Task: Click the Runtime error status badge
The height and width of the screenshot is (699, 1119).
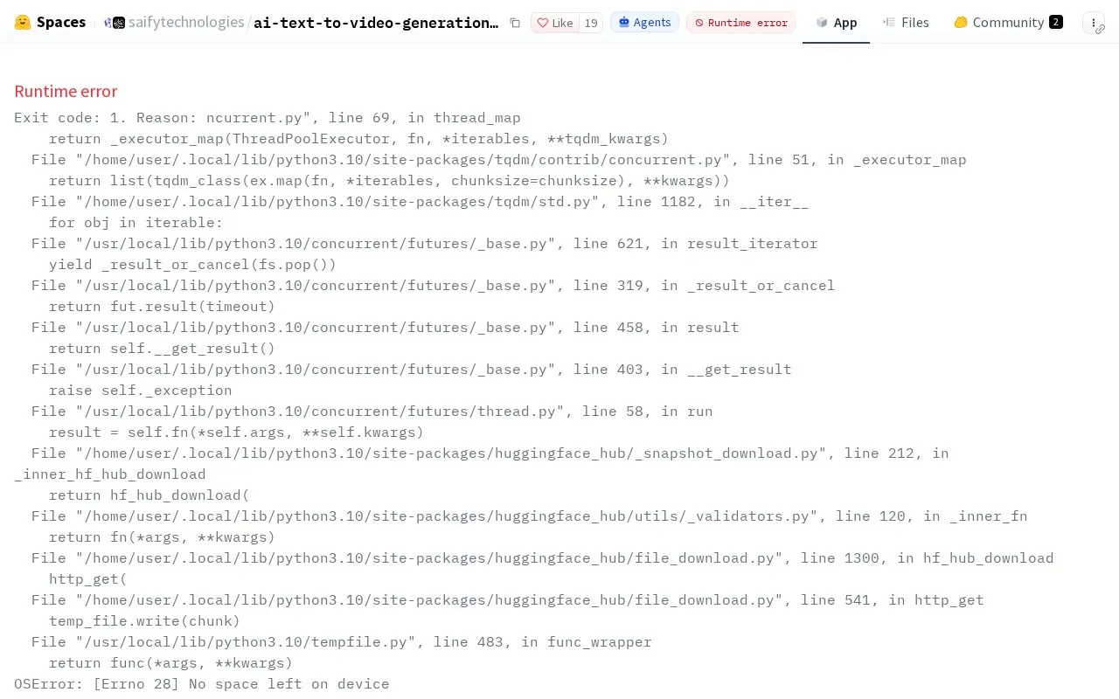Action: (x=740, y=23)
